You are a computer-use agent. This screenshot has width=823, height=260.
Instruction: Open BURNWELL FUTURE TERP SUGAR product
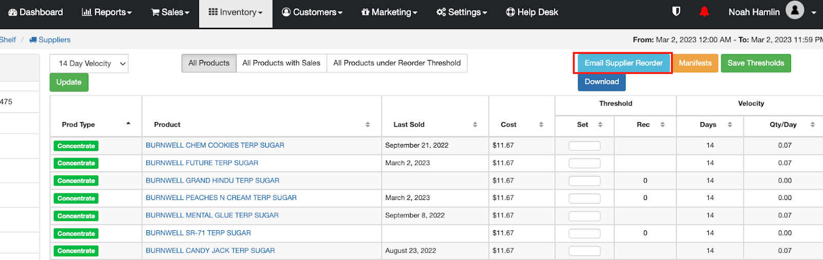(202, 163)
